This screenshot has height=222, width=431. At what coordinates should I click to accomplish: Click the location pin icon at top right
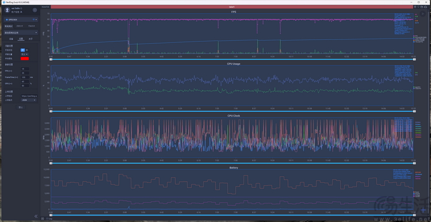[415, 7]
